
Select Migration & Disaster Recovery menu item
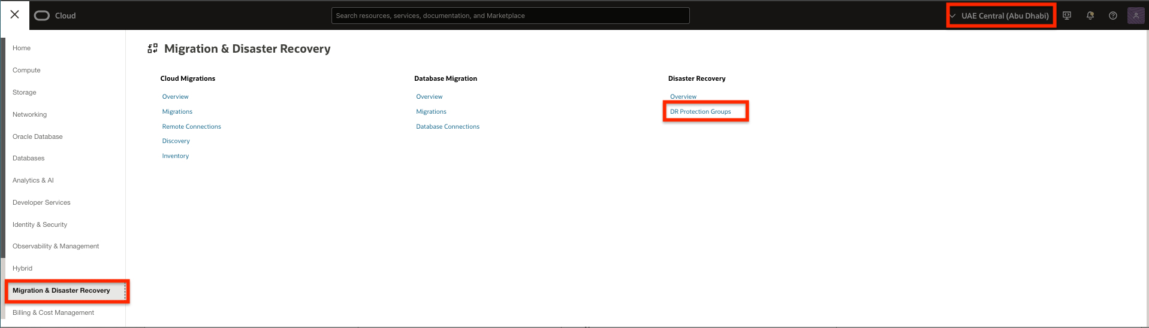click(x=66, y=291)
